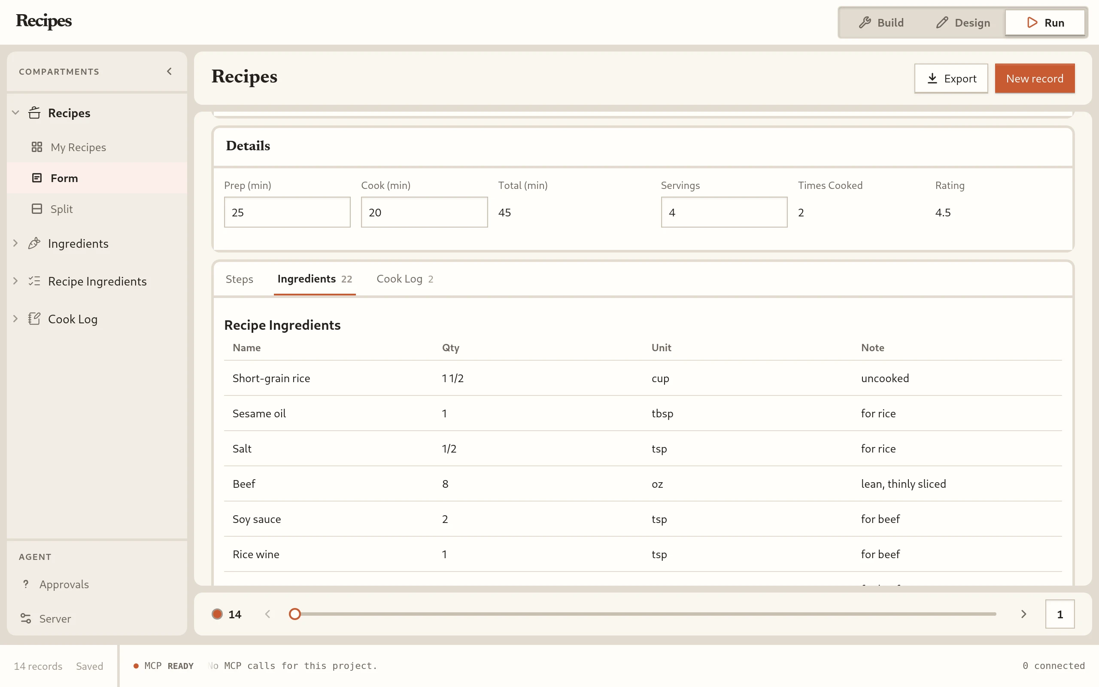Screen dimensions: 1099x687
Task: Go to next record arrow
Action: tap(1023, 614)
